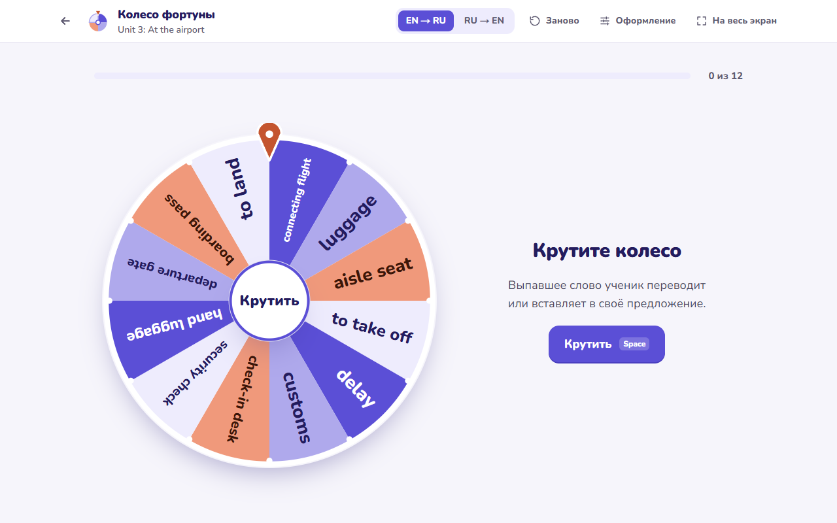Go back using the left arrow icon

[65, 21]
